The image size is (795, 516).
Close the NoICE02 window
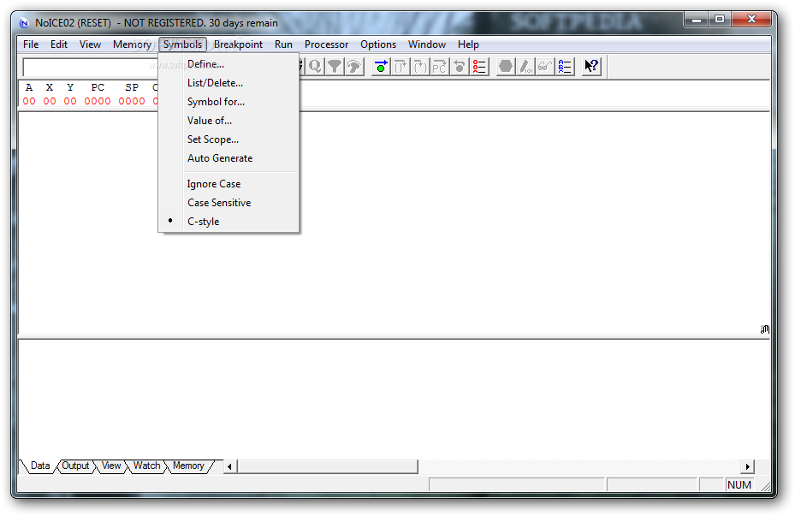click(x=751, y=20)
